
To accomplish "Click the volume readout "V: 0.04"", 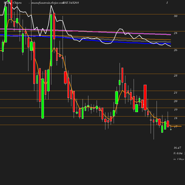I will pyautogui.click(x=178, y=153).
